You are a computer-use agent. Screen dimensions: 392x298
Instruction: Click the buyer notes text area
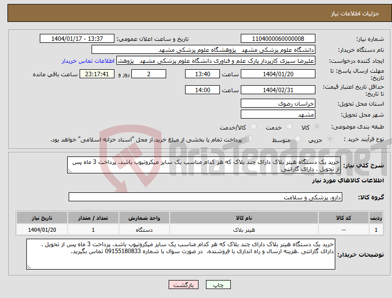(181, 254)
